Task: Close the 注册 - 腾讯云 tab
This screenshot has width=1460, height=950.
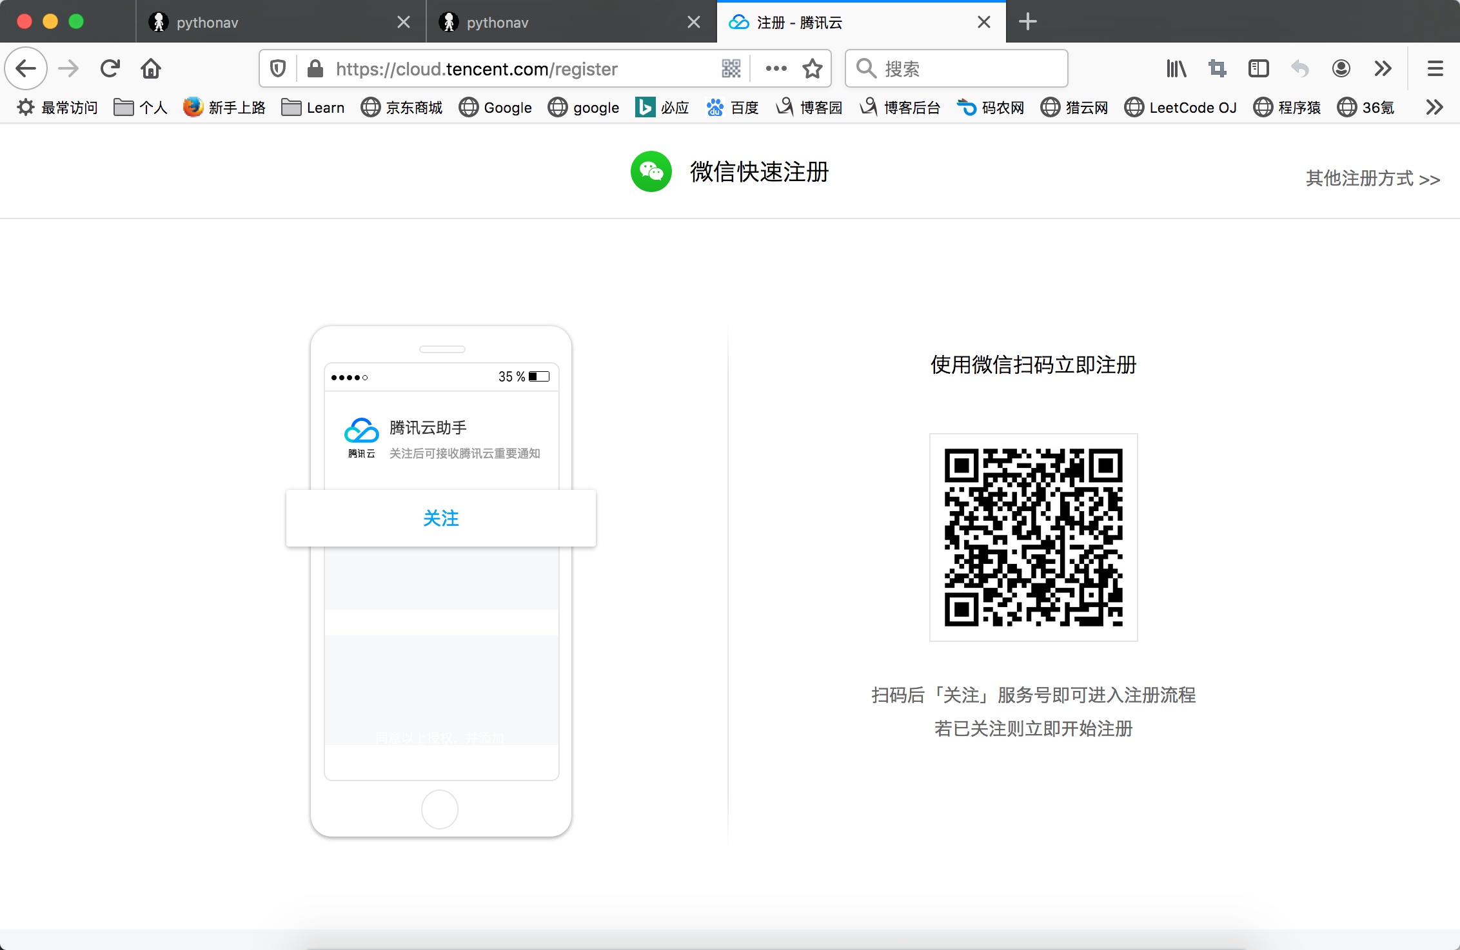Action: click(984, 22)
